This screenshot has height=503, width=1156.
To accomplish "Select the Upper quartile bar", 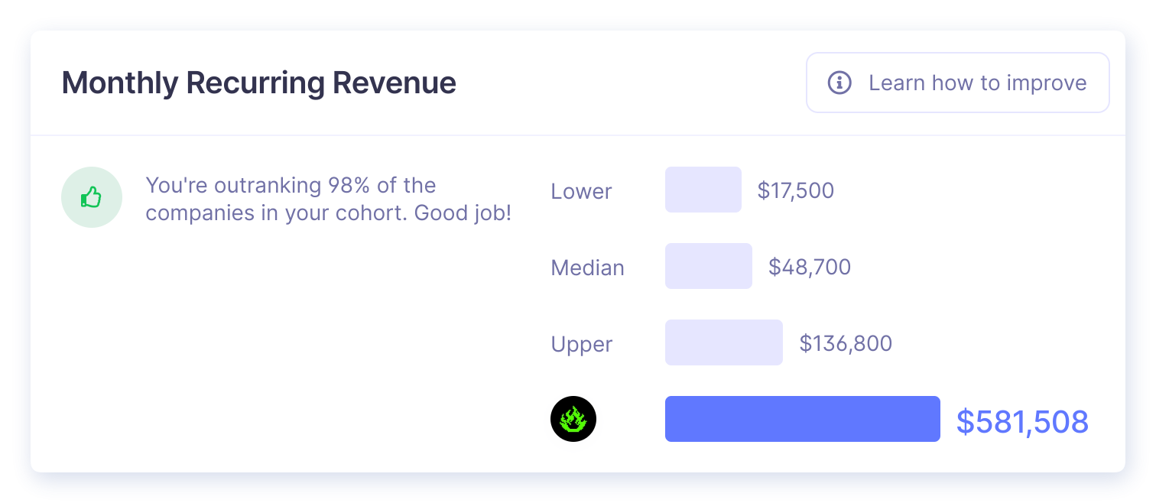I will tap(723, 342).
